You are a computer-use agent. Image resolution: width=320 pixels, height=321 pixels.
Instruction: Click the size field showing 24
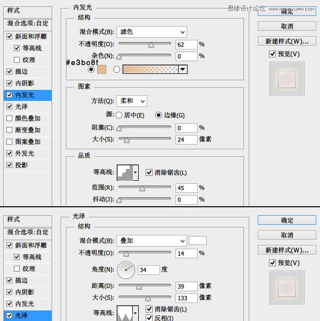(x=186, y=140)
